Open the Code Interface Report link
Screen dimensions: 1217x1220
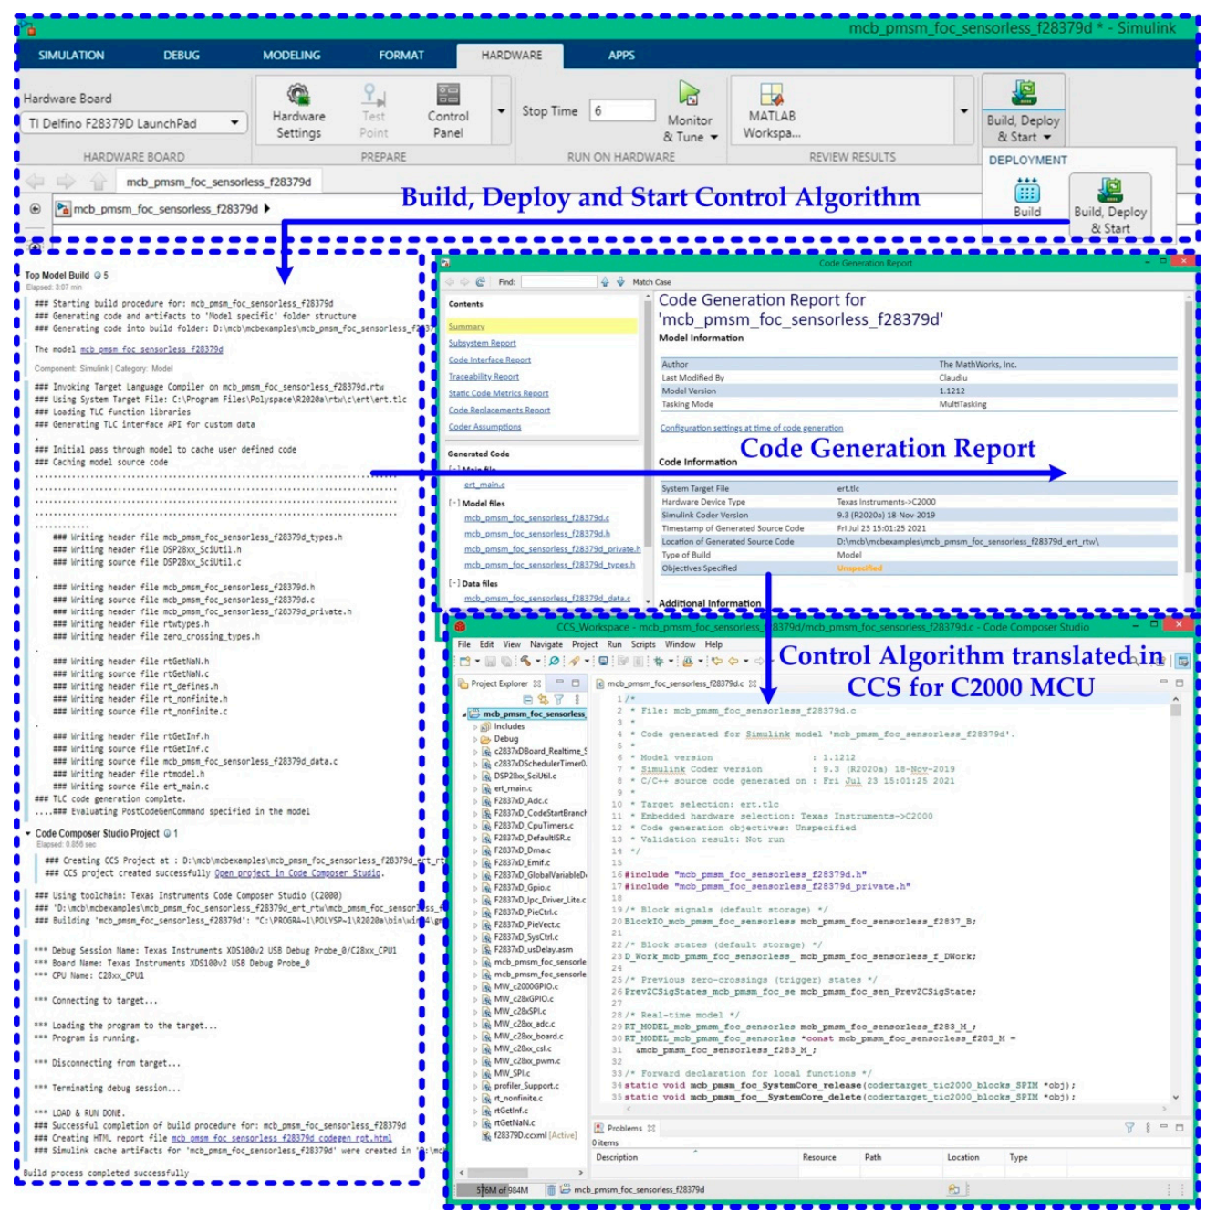coord(489,360)
